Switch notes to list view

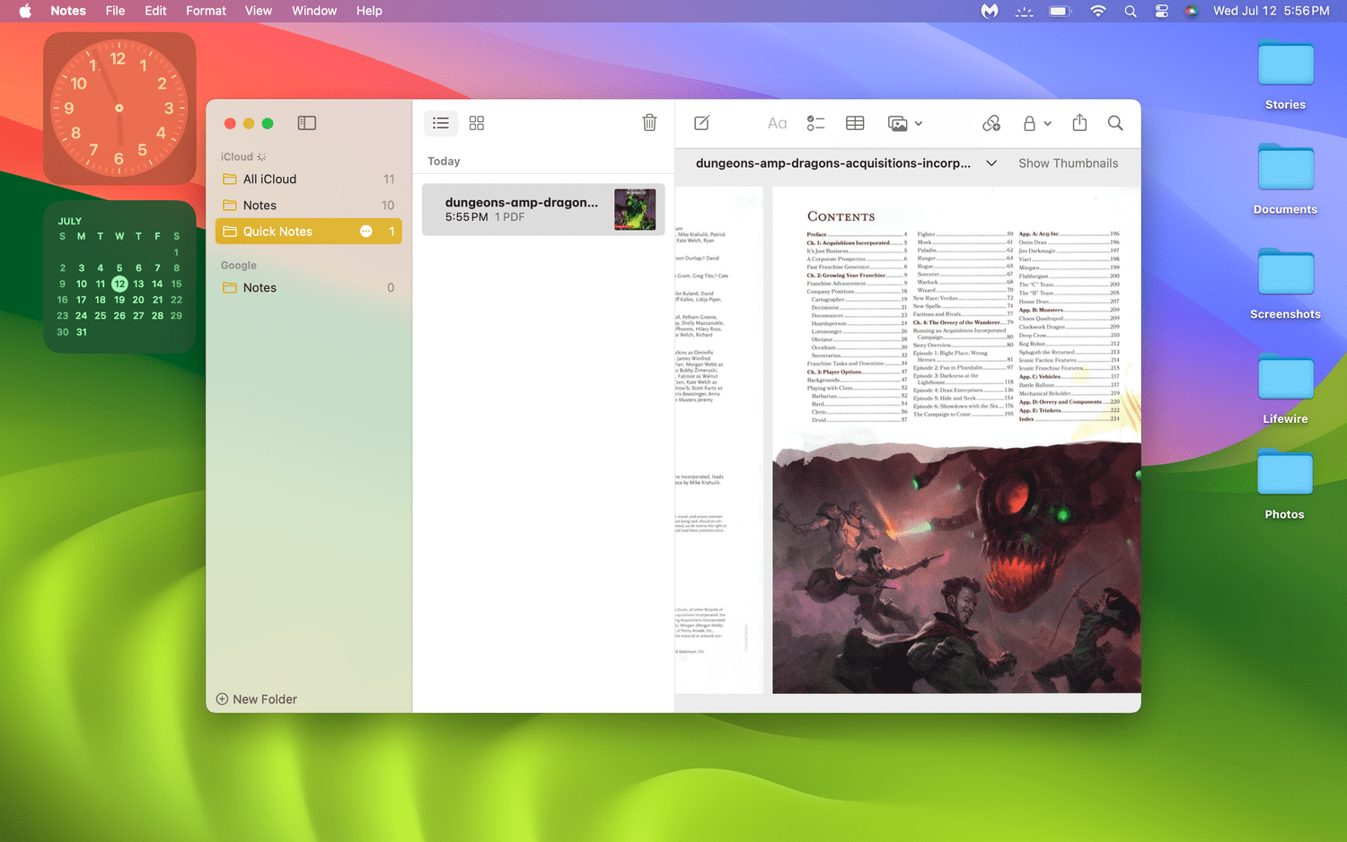tap(440, 123)
